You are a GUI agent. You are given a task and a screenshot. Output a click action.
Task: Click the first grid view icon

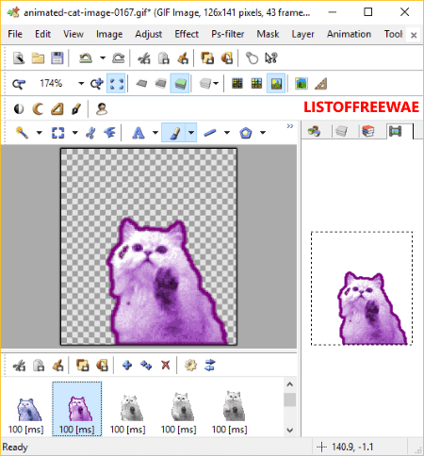(x=237, y=84)
